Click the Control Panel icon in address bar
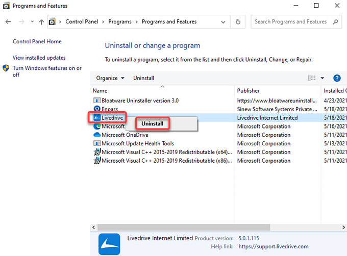Image resolution: width=347 pixels, height=256 pixels. (x=52, y=21)
